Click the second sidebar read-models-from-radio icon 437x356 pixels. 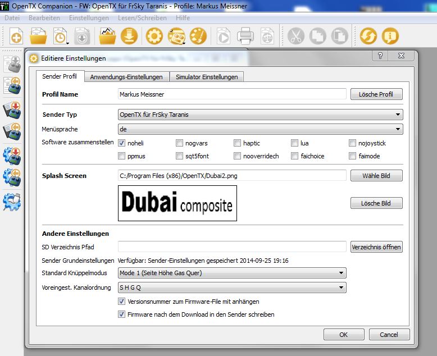coord(12,85)
